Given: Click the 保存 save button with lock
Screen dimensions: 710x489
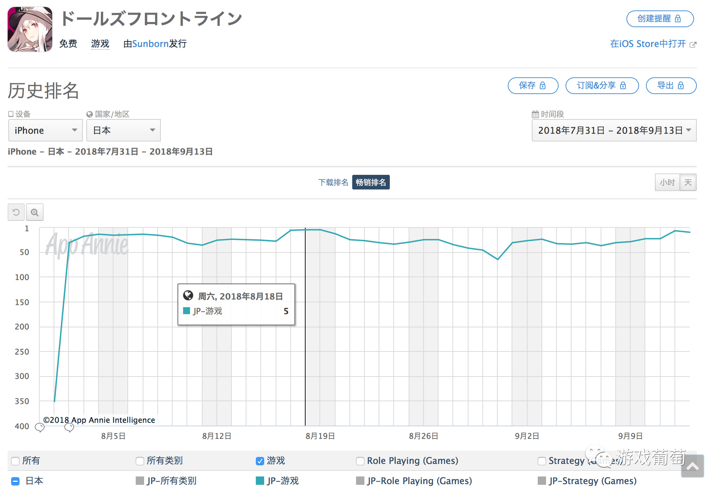Looking at the screenshot, I should [x=532, y=86].
